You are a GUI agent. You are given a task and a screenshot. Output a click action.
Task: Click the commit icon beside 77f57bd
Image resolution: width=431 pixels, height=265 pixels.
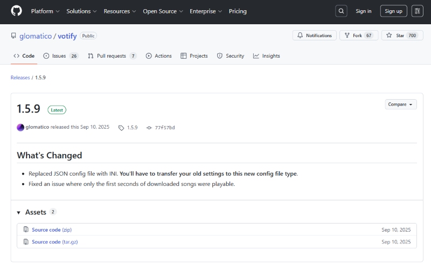coord(149,128)
